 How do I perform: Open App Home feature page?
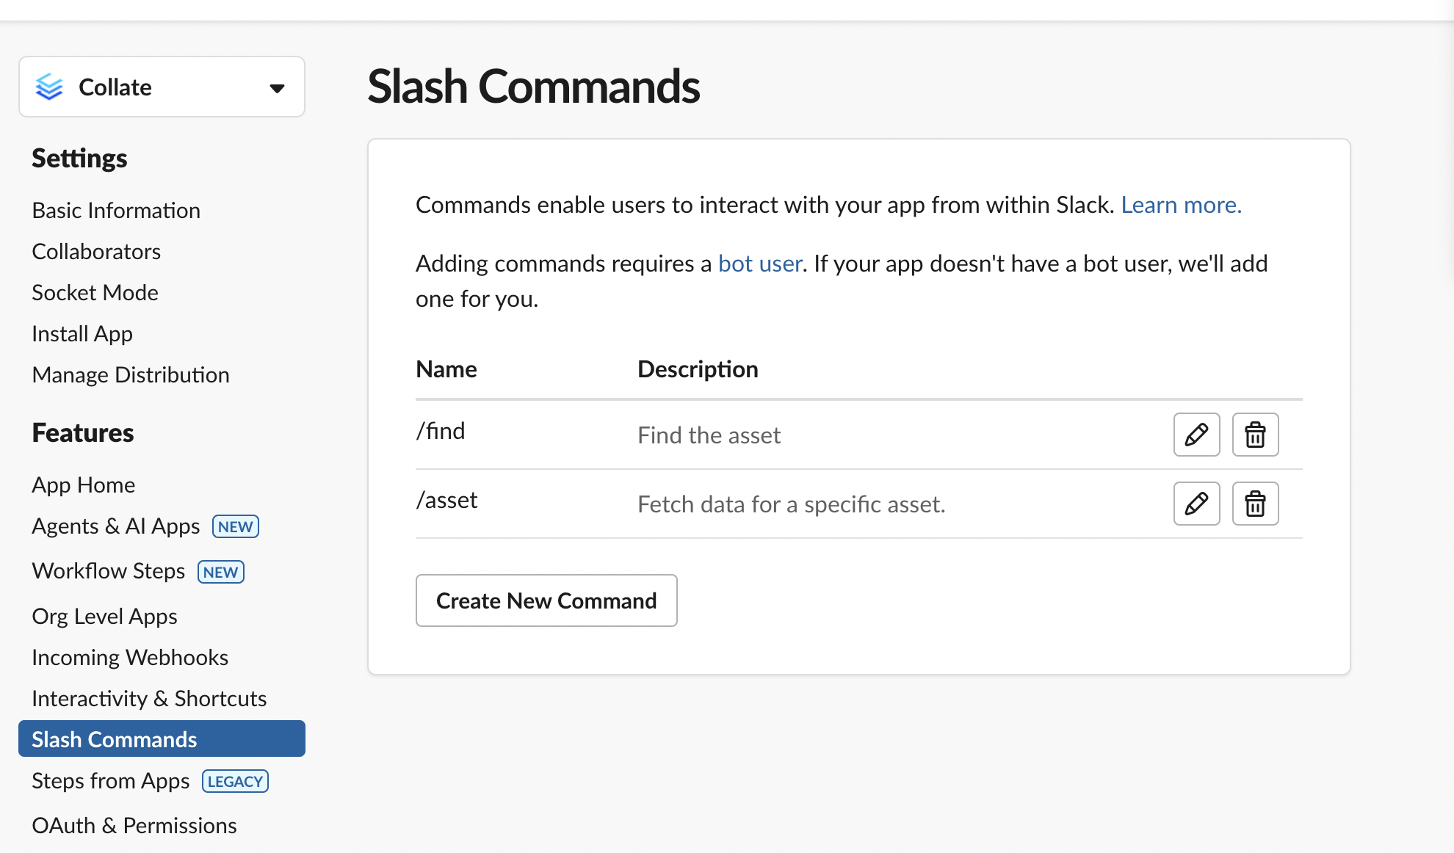[84, 485]
